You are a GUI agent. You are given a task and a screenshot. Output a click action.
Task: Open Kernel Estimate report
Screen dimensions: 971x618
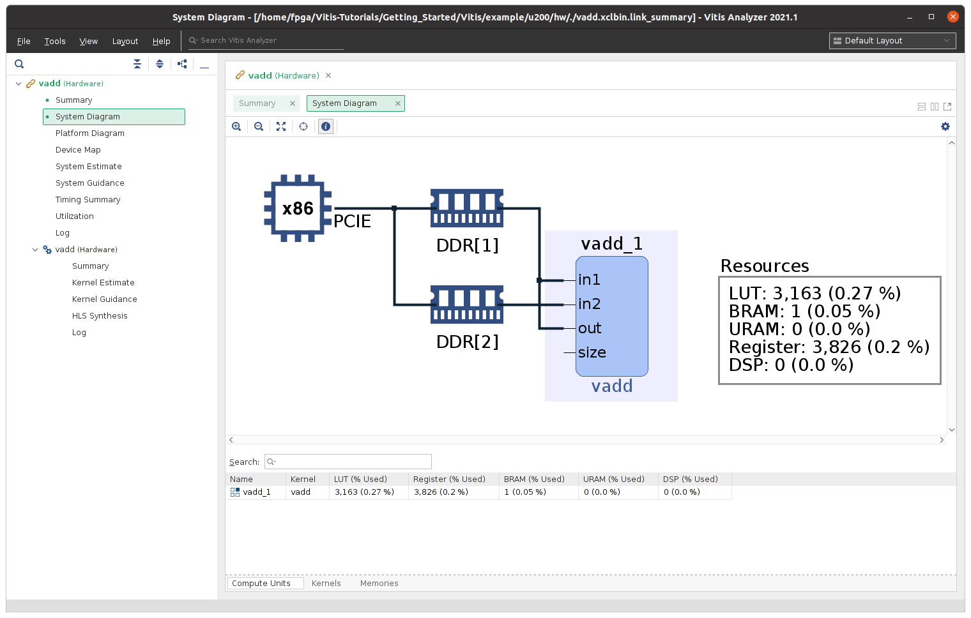(x=103, y=283)
